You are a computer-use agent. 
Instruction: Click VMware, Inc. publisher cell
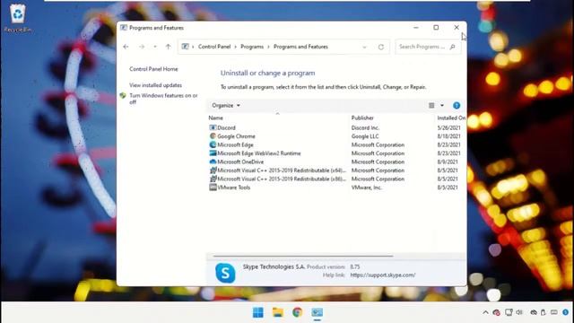pyautogui.click(x=367, y=188)
